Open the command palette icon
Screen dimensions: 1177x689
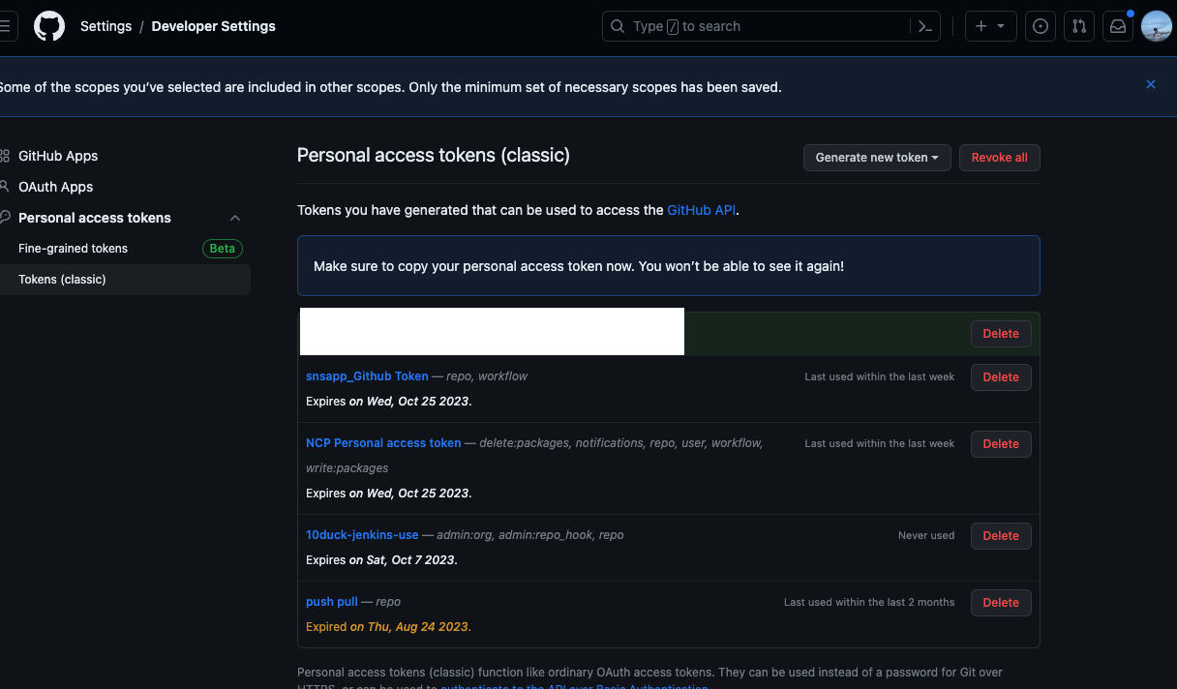tap(925, 26)
